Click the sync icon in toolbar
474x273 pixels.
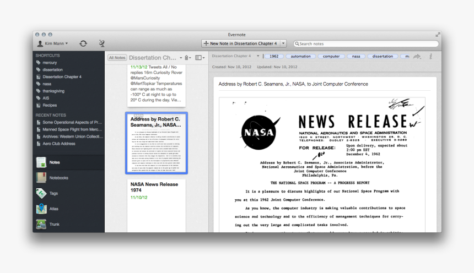(83, 43)
